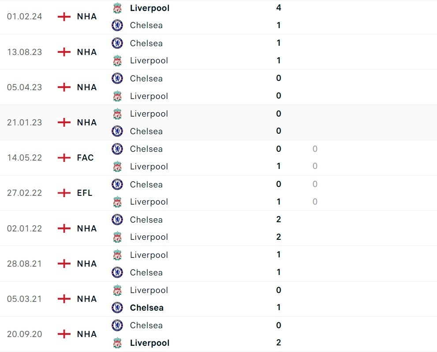Click Liverpool's score of 4 in top match
Viewport: 437px width, 352px height.
point(279,8)
